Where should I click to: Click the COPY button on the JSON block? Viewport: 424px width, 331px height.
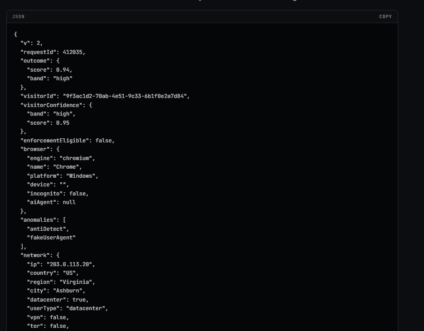385,16
